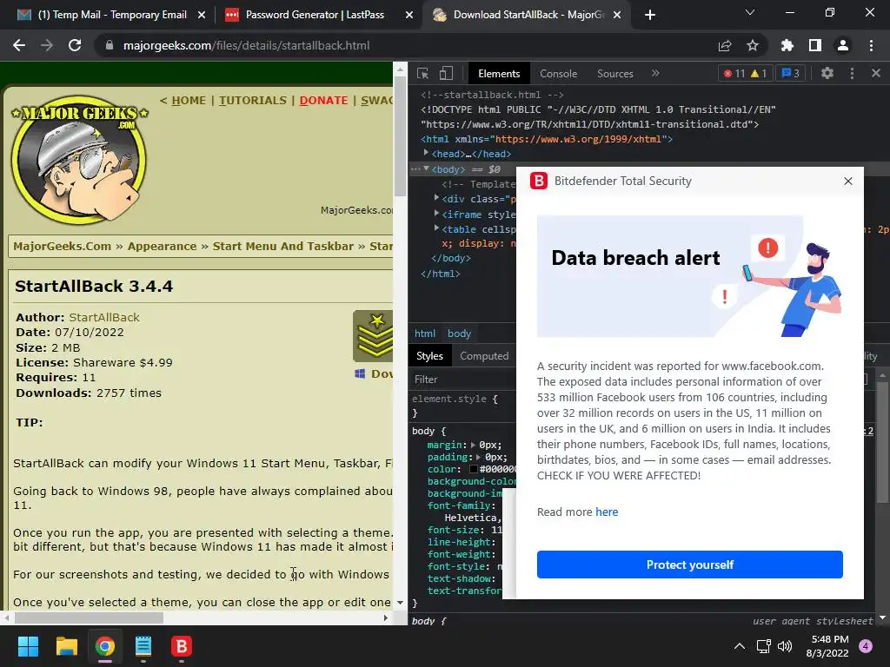The height and width of the screenshot is (667, 890).
Task: Collapse the body element node
Action: 426,169
